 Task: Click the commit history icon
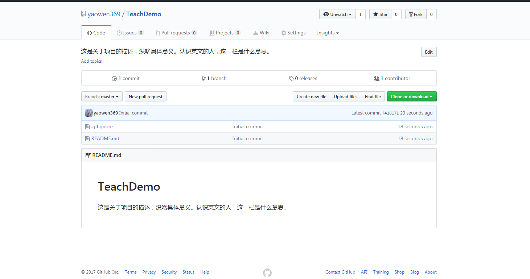(x=114, y=79)
